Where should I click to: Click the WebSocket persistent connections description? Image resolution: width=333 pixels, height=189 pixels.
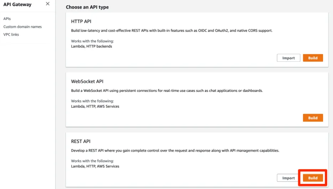[167, 91]
